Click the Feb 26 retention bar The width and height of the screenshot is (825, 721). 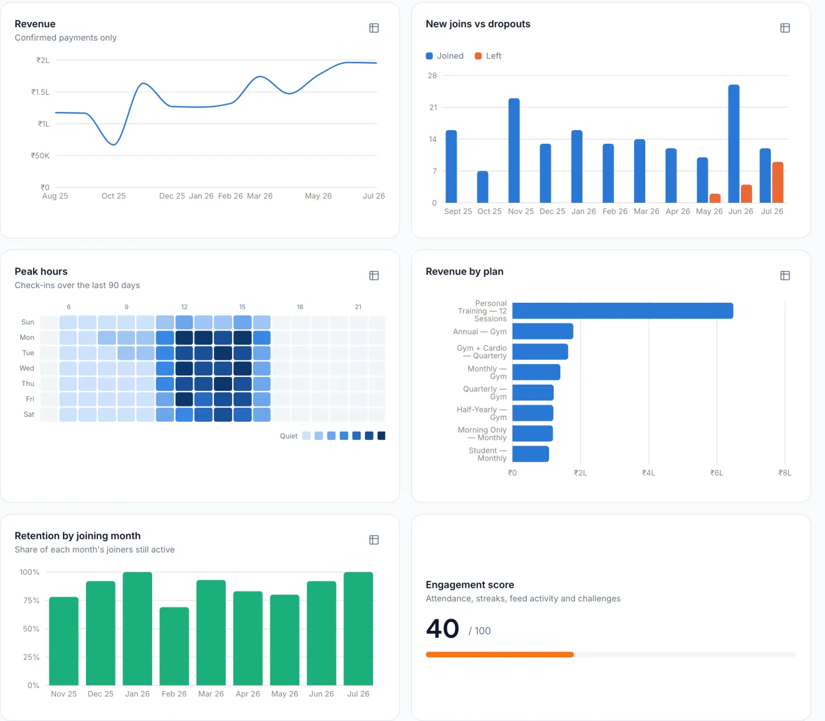pyautogui.click(x=174, y=646)
